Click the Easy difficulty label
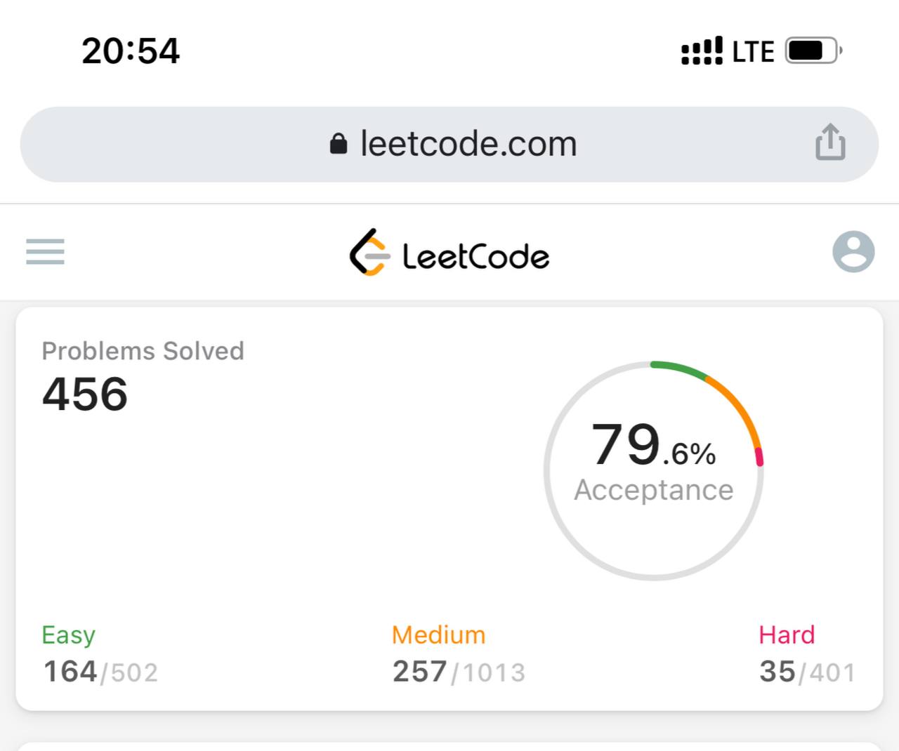899x751 pixels. tap(68, 634)
